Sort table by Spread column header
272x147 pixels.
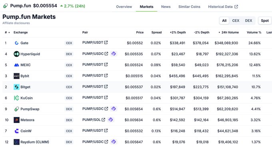click(156, 32)
